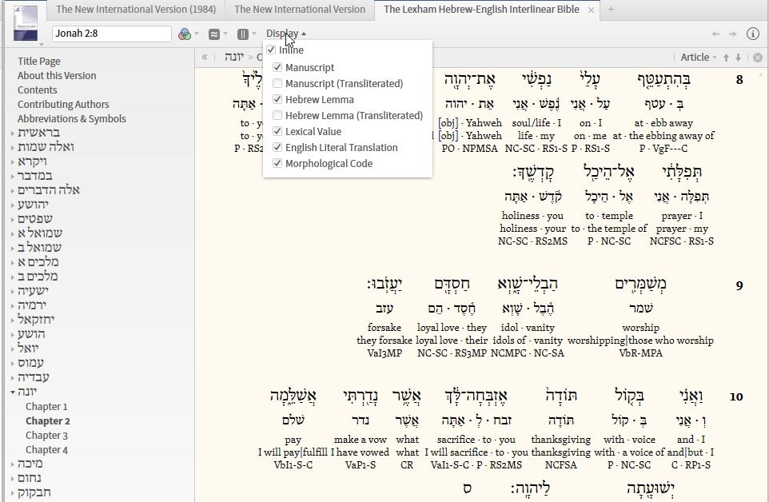This screenshot has width=769, height=502.
Task: Expand the עמוס book in contents
Action: 13,363
